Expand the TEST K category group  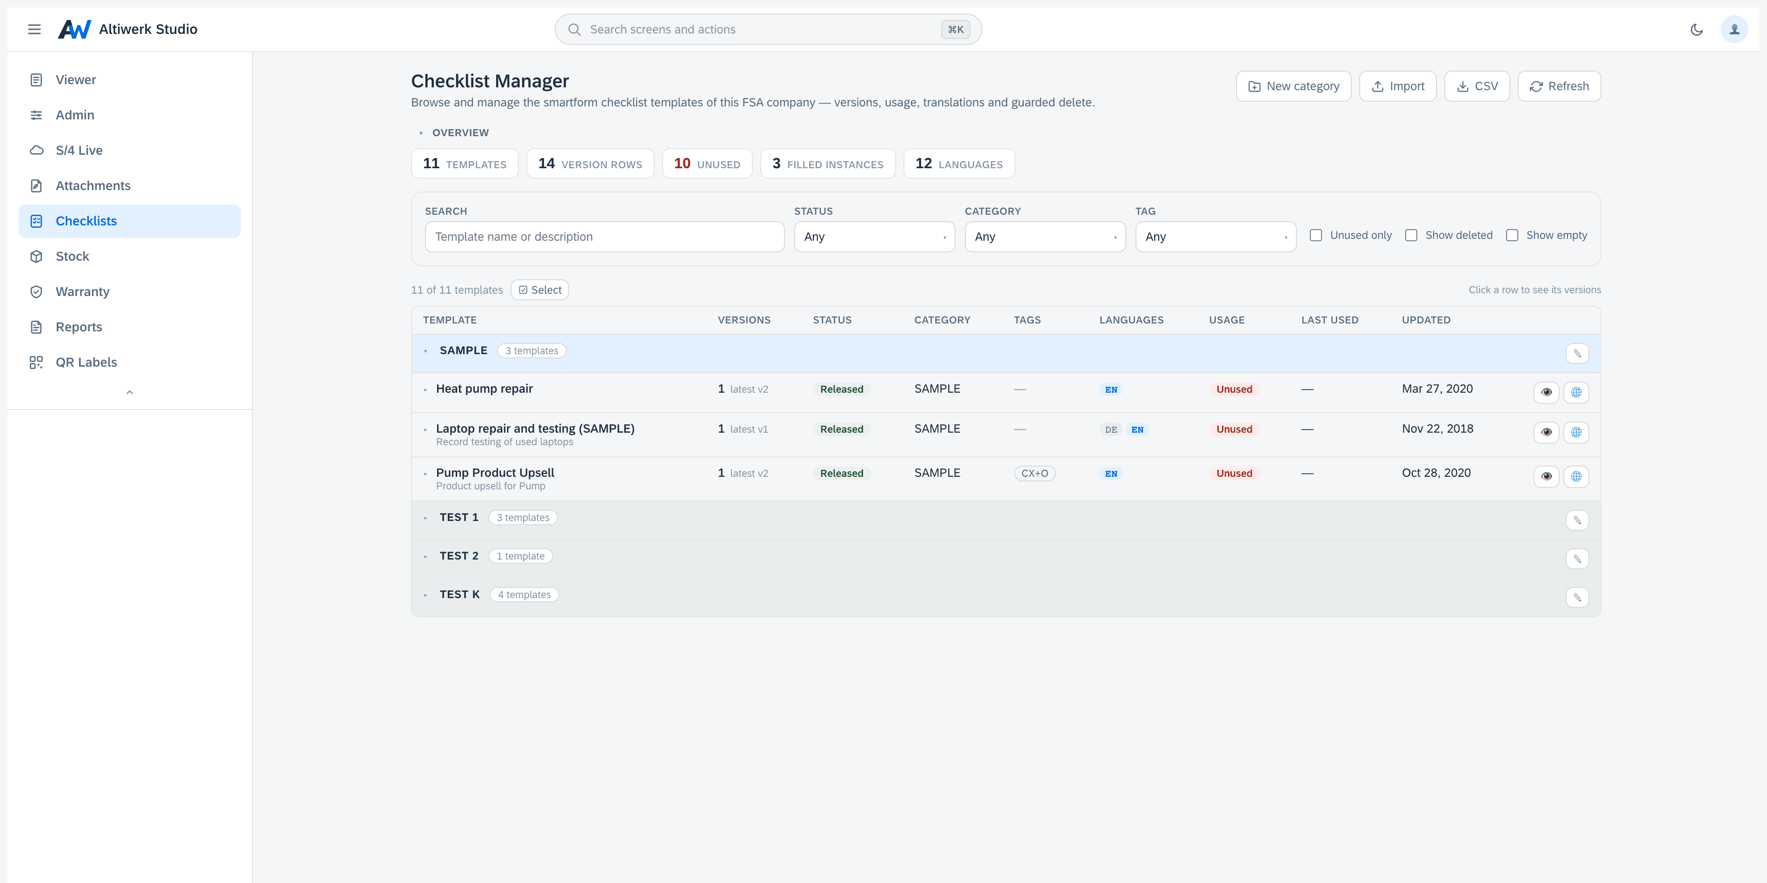(425, 595)
